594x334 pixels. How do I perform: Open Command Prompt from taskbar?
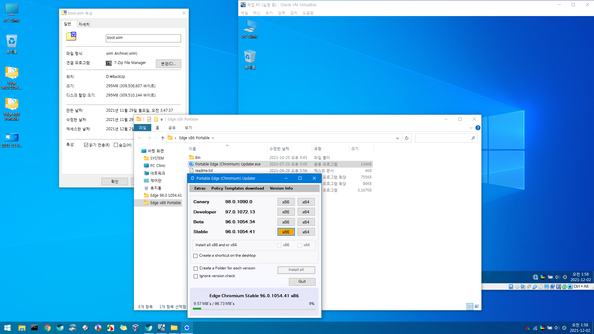34,328
